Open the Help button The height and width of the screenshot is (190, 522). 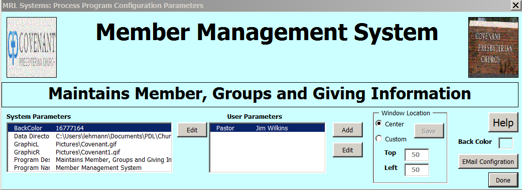[x=503, y=122]
